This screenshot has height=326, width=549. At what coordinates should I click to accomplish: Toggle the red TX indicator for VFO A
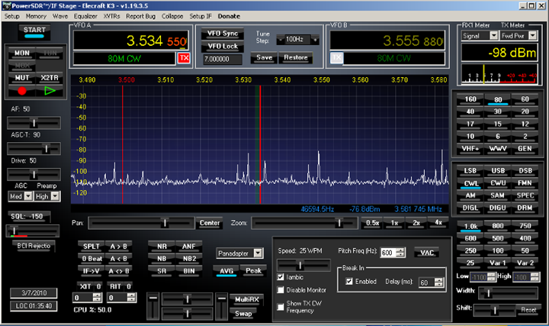(x=184, y=58)
